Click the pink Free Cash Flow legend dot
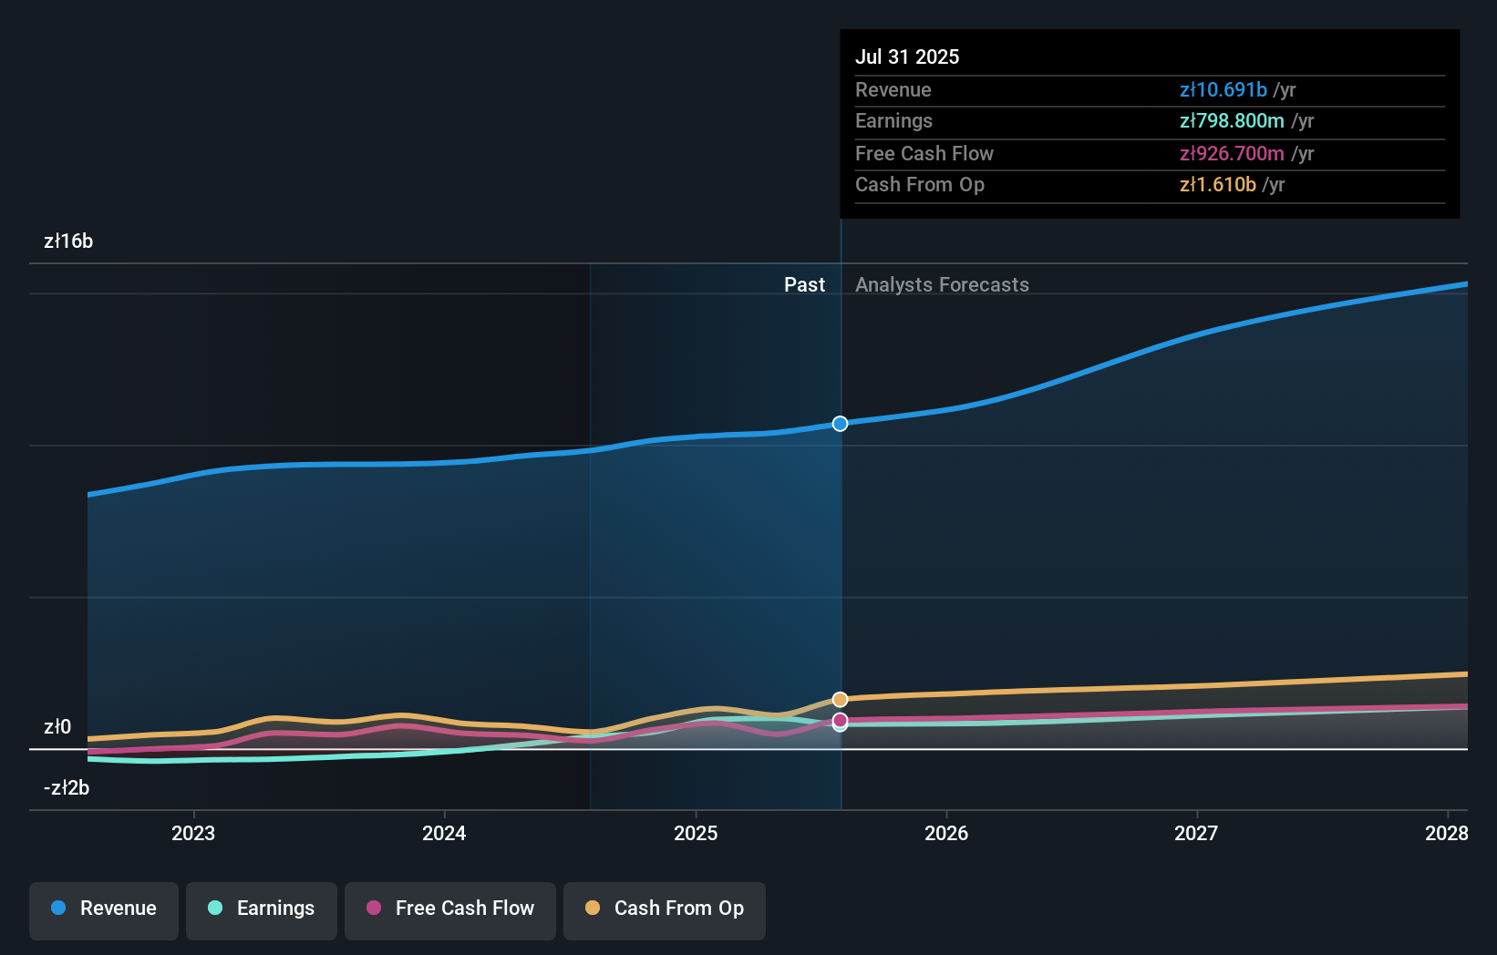 tap(375, 909)
